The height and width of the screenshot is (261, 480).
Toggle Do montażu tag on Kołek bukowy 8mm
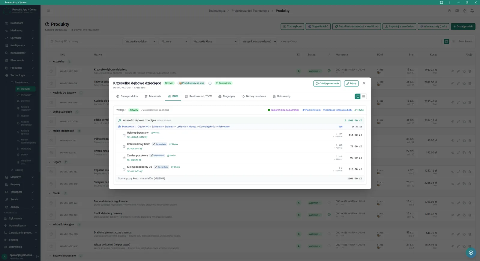click(160, 144)
